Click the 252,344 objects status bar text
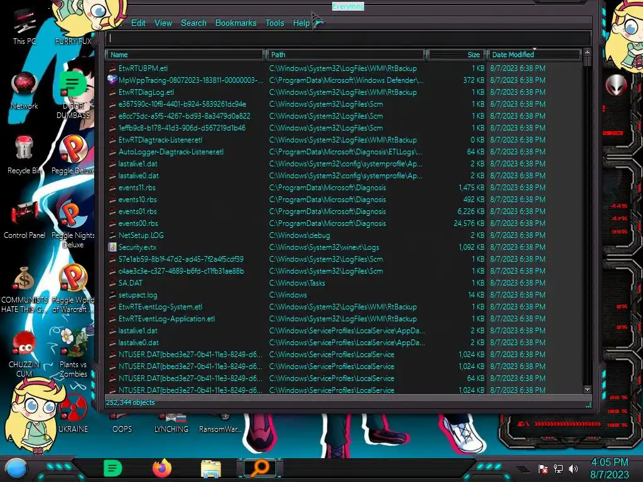The image size is (643, 482). [130, 402]
